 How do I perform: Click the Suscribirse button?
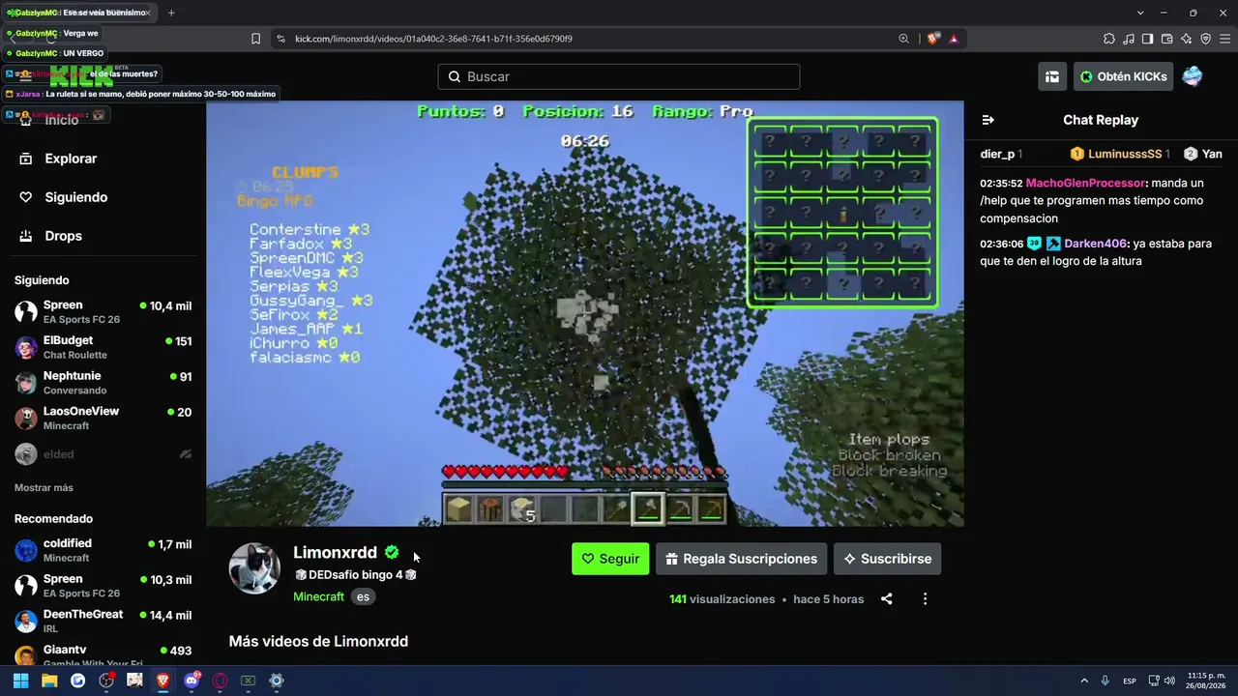887,559
